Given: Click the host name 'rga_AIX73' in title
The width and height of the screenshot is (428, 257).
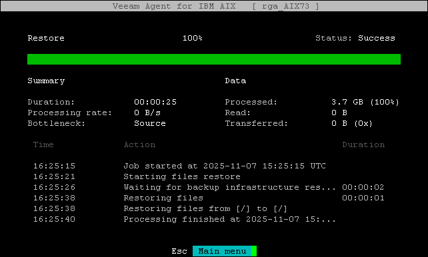Looking at the screenshot, I should click(x=285, y=6).
